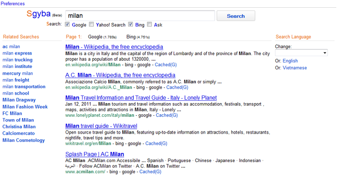The height and width of the screenshot is (176, 338).
Task: Uncheck the Bing checkbox
Action: [130, 24]
